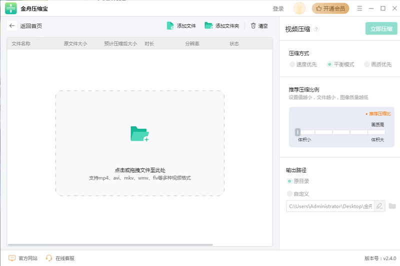Click the green folder in drop zone
400x266 pixels.
click(x=139, y=134)
